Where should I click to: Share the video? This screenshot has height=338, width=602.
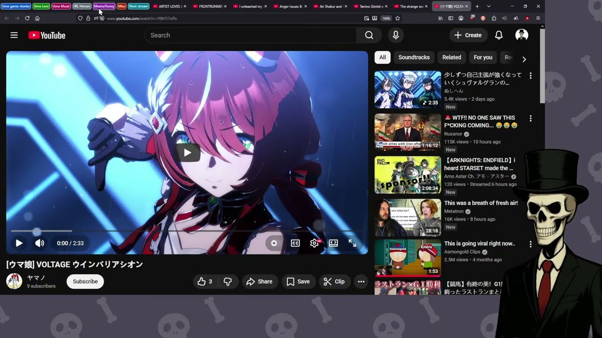tap(259, 282)
